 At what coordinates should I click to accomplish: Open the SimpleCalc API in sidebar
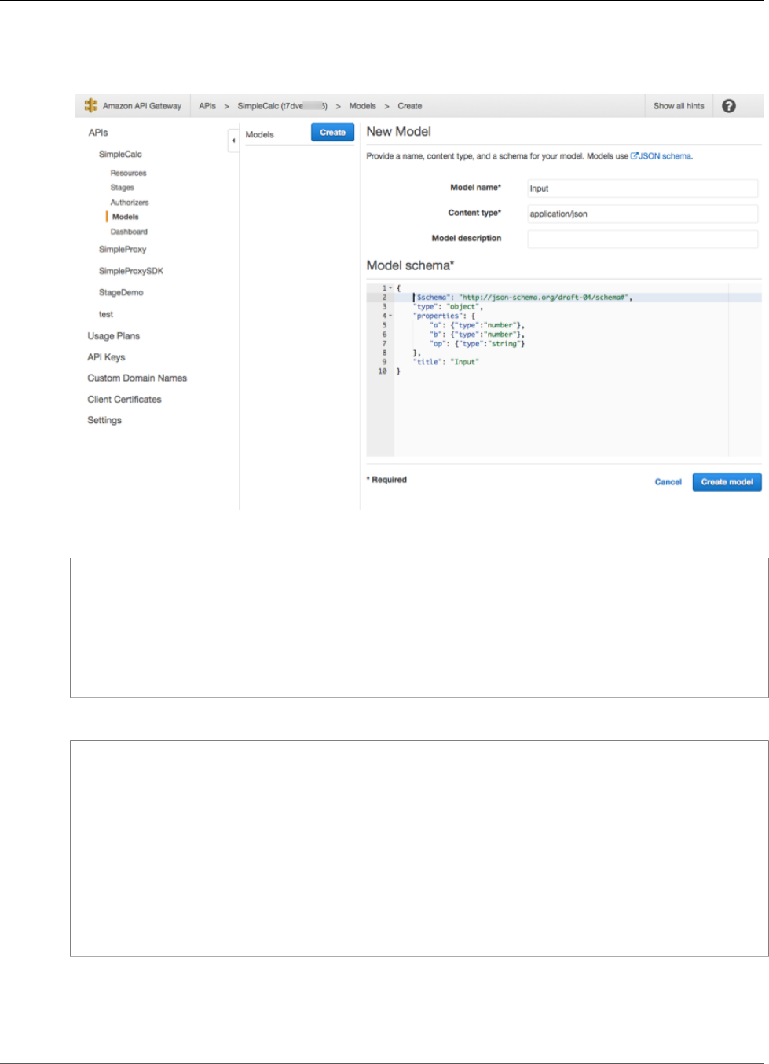tap(120, 155)
